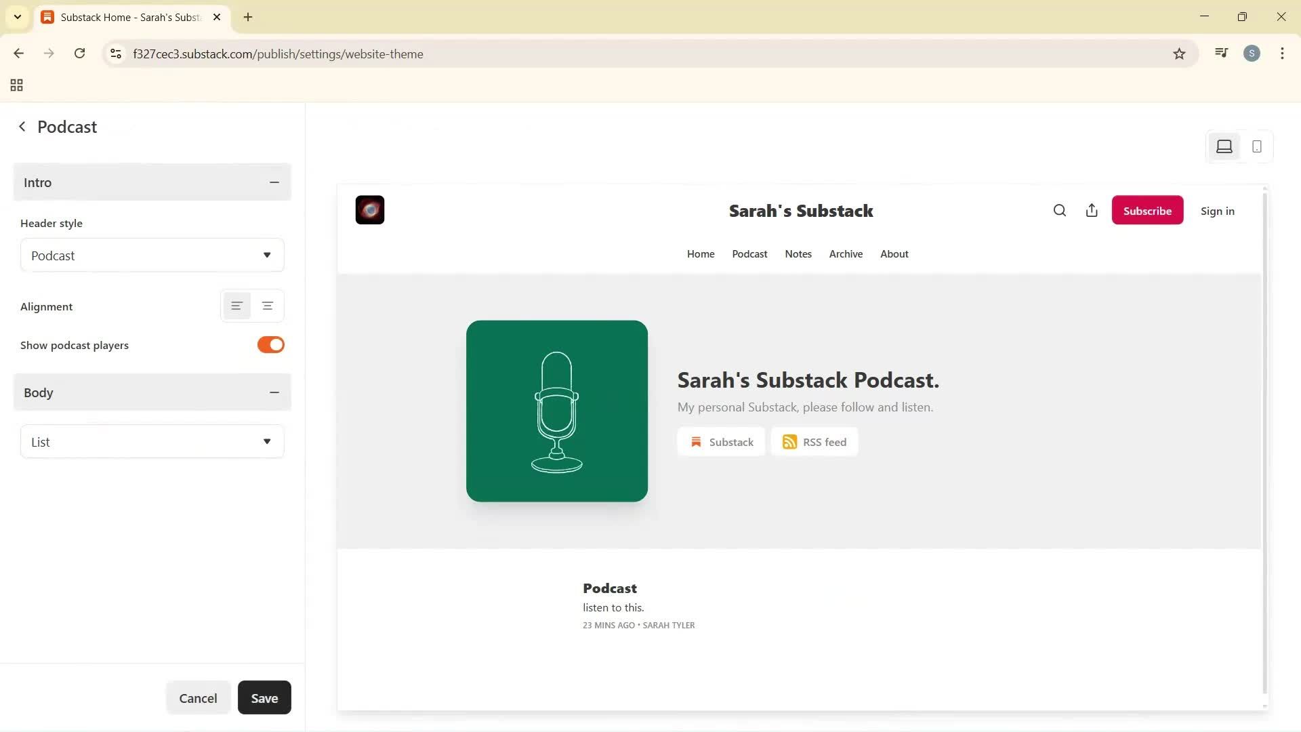Click the search icon in preview header
The image size is (1301, 732).
[x=1060, y=211]
